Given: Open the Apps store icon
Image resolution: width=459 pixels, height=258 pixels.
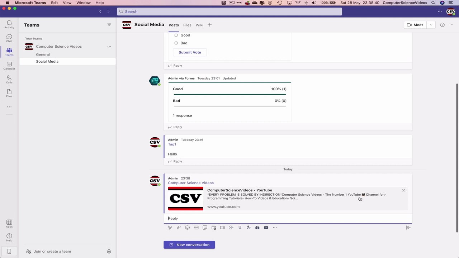Looking at the screenshot, I should click(x=9, y=224).
